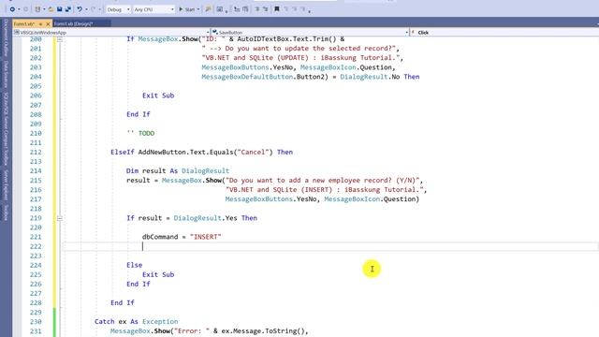599x337 pixels.
Task: Click the 'End If' text on line 228
Action: (x=123, y=303)
